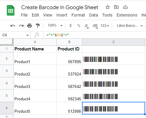146x118 pixels.
Task: Open the File menu
Action: point(24,15)
